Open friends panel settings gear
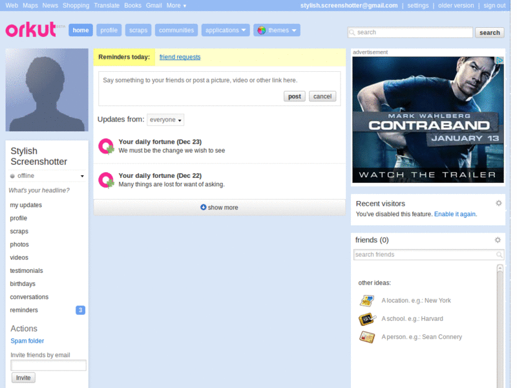This screenshot has height=388, width=517. pos(498,240)
